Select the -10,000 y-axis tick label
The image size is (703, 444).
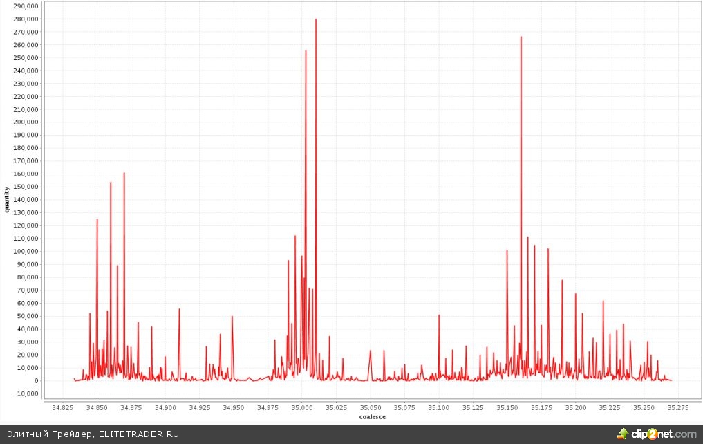pos(27,394)
